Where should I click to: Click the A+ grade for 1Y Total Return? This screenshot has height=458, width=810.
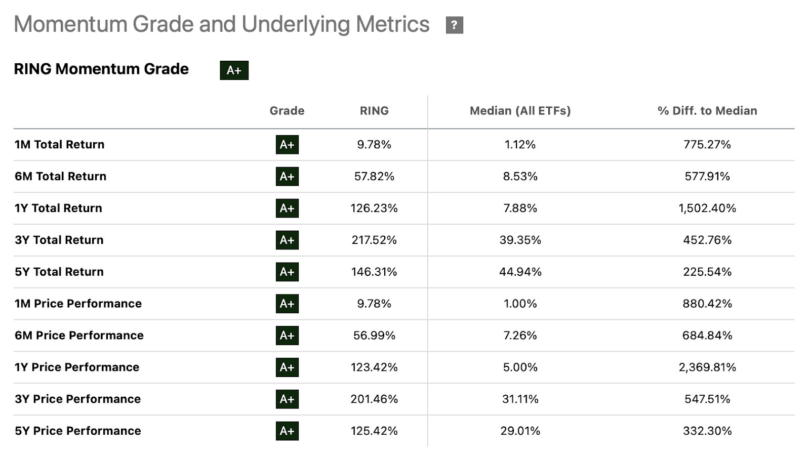coord(287,209)
